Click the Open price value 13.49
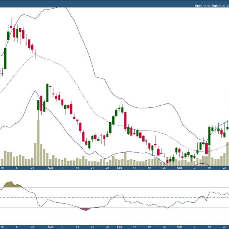Screen dimensions: 229x229 tap(206, 6)
